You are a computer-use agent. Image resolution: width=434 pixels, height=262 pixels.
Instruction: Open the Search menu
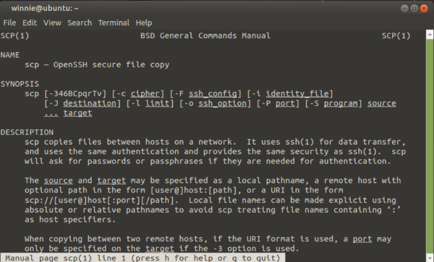79,23
